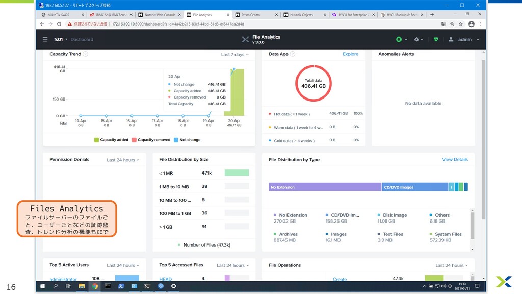Open Chrome three-dot menu
The image size is (522, 294).
(x=480, y=24)
